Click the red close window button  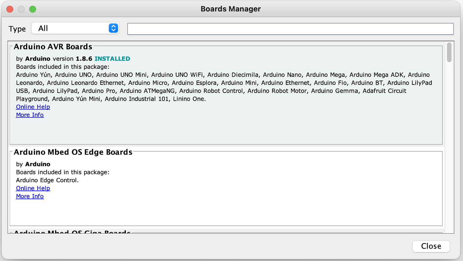pos(10,9)
